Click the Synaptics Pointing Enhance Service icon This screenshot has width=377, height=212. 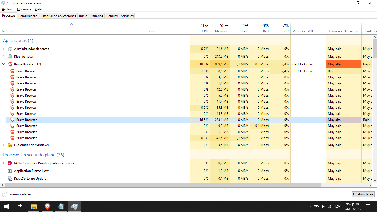click(10, 163)
